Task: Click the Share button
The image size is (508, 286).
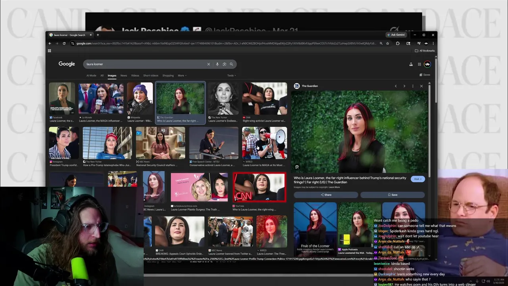Action: click(x=326, y=195)
